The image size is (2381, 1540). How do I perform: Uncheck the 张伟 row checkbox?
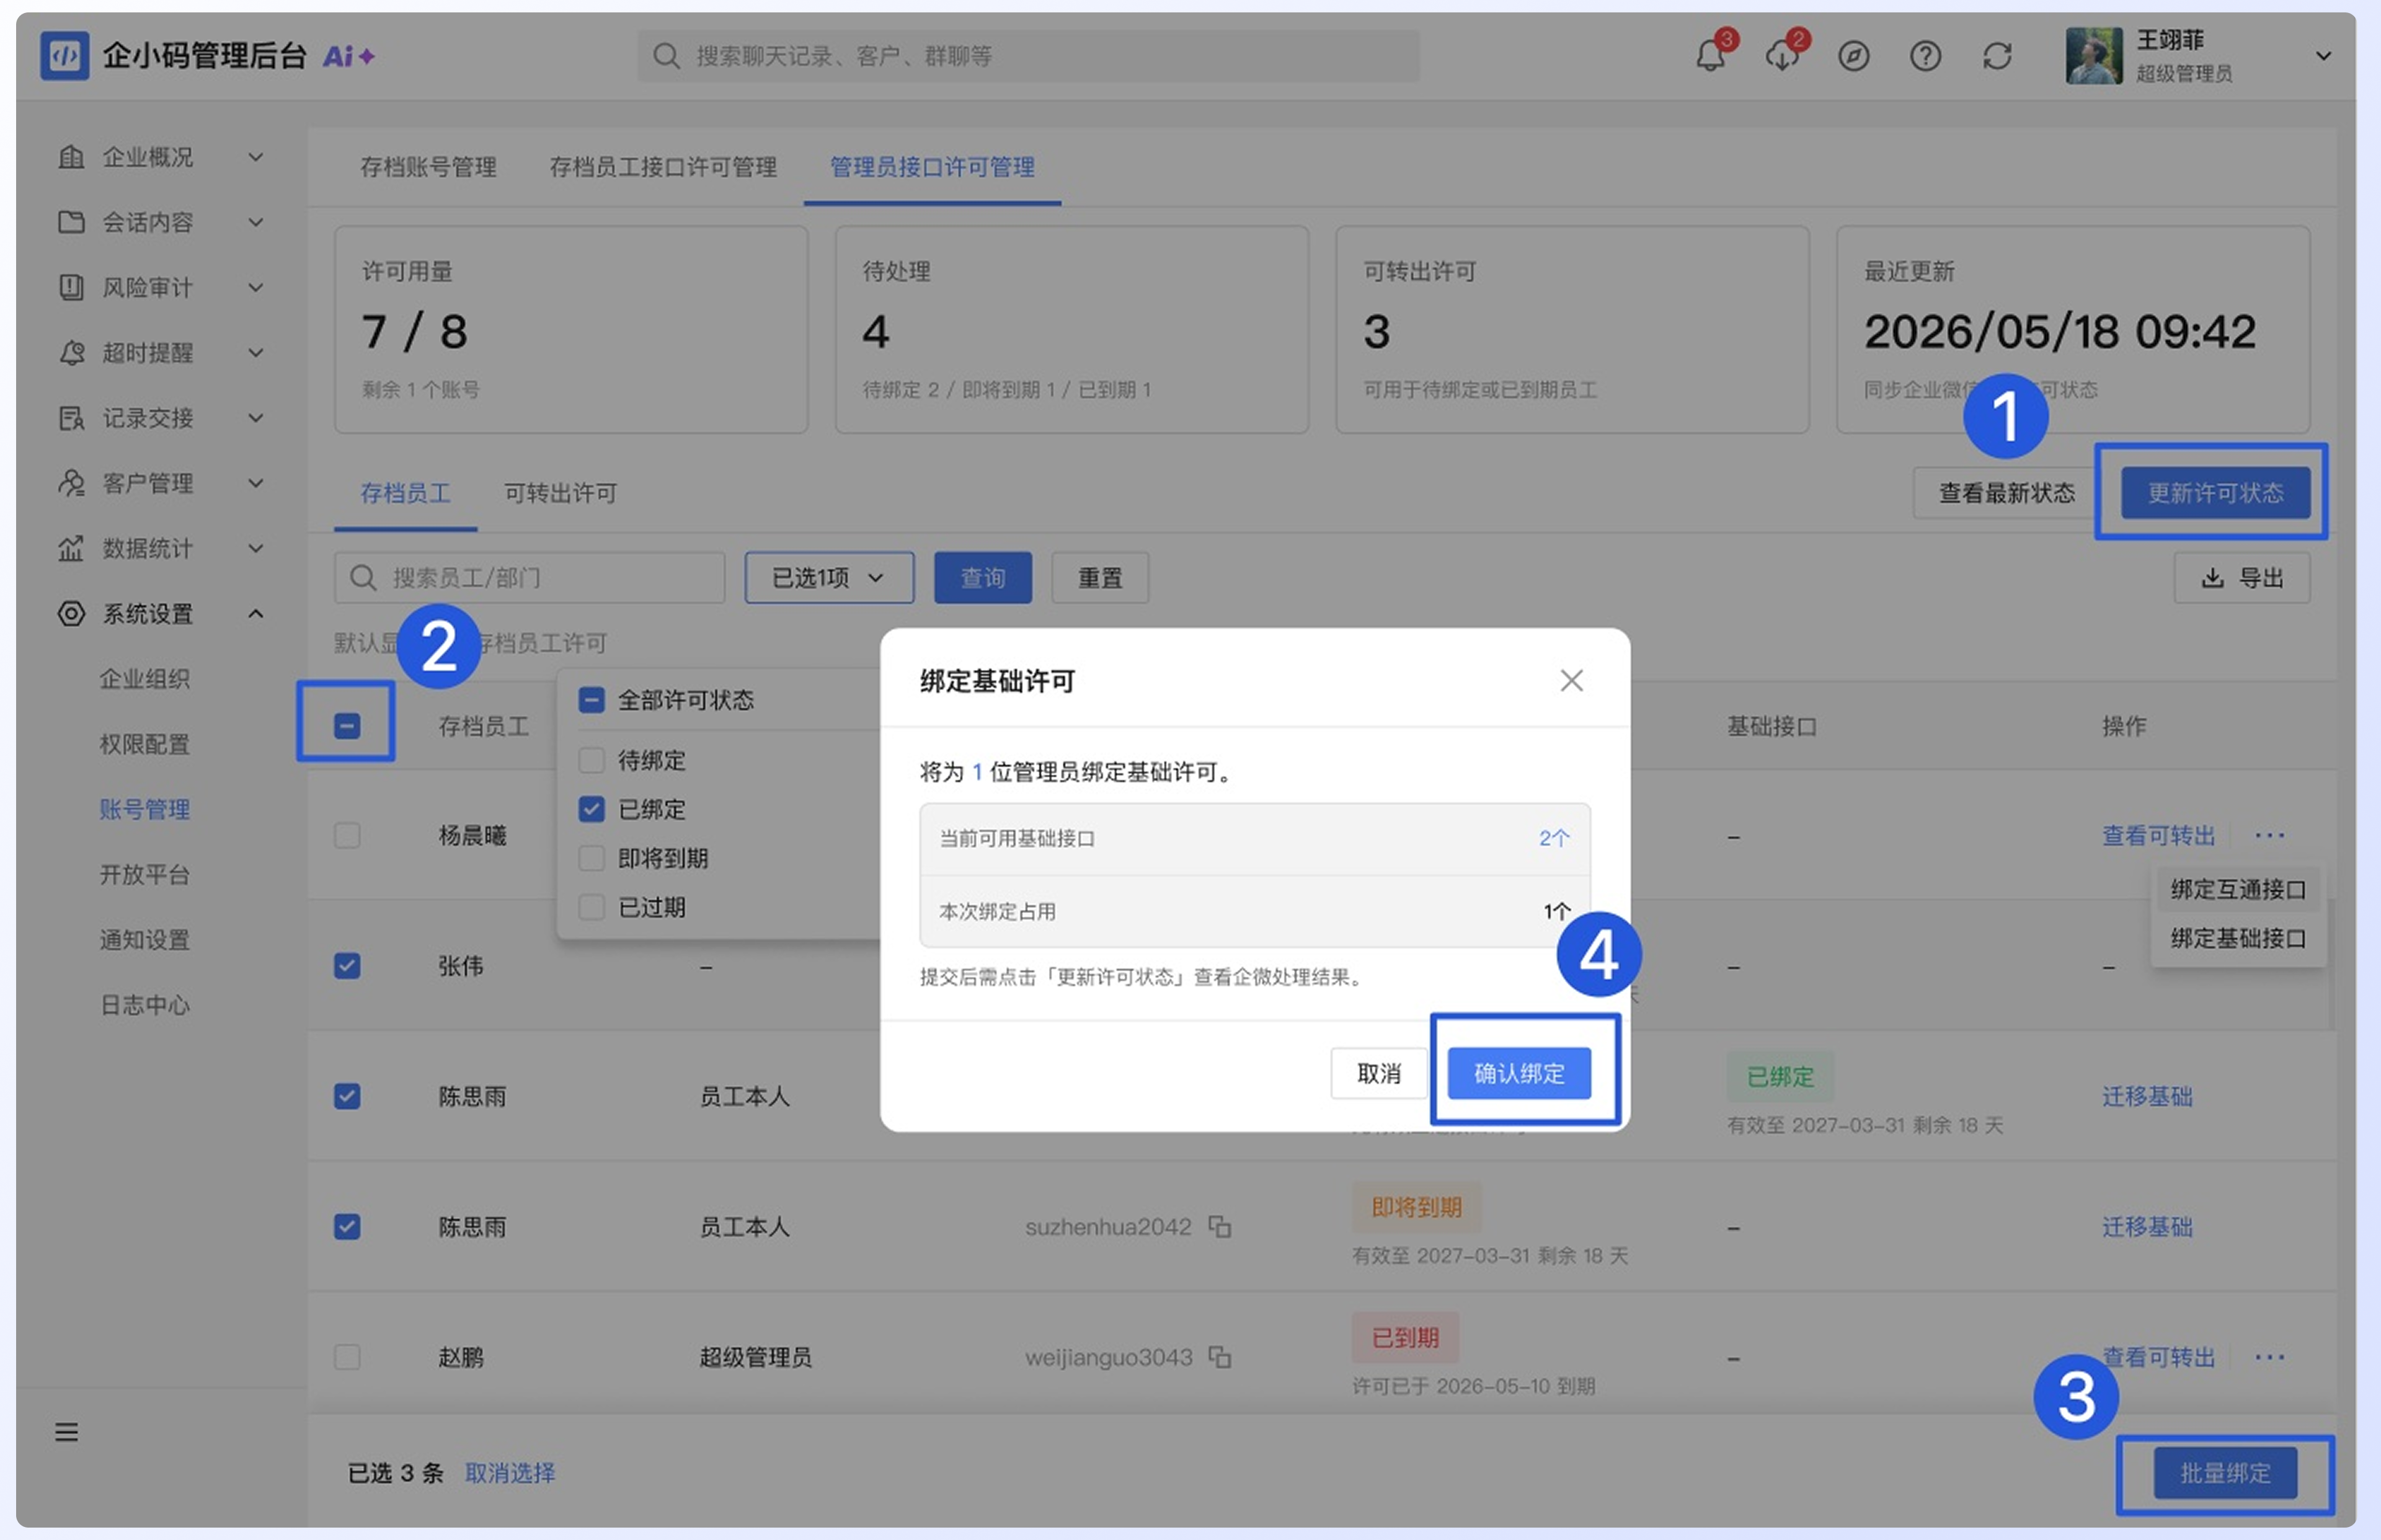347,966
